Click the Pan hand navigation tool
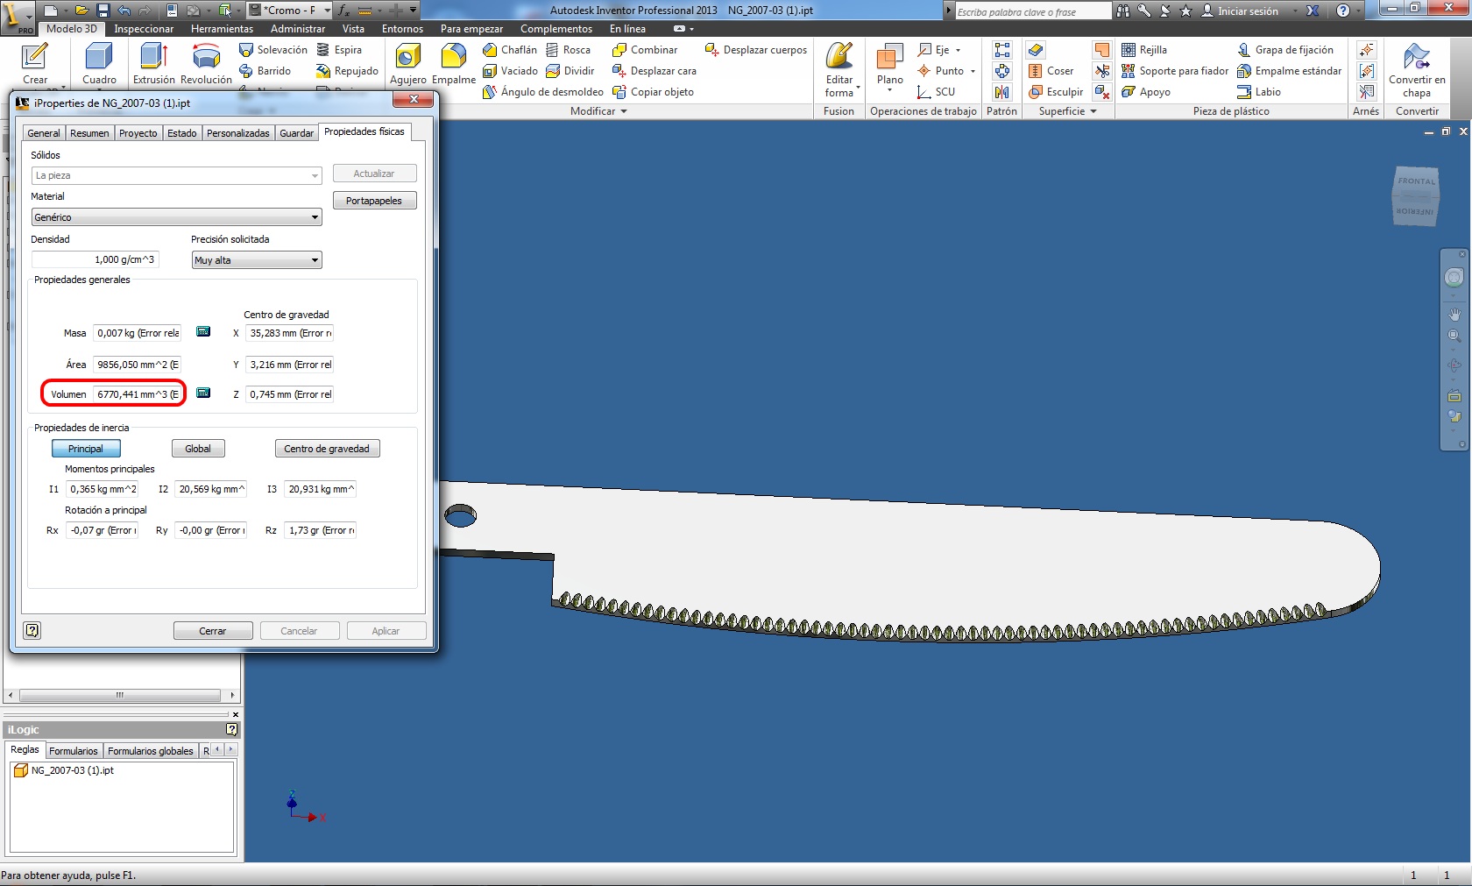 click(1454, 314)
